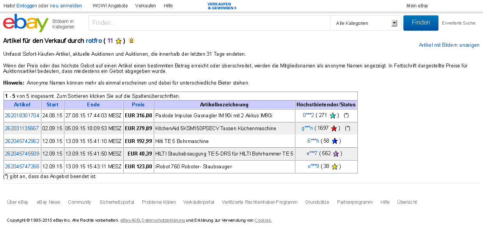Open bidder profile 6***h

coord(313,141)
